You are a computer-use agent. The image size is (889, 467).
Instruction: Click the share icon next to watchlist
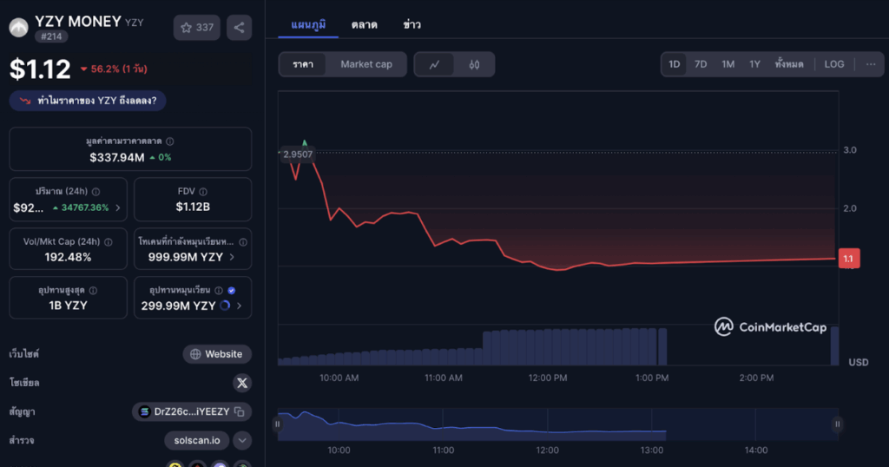tap(239, 28)
